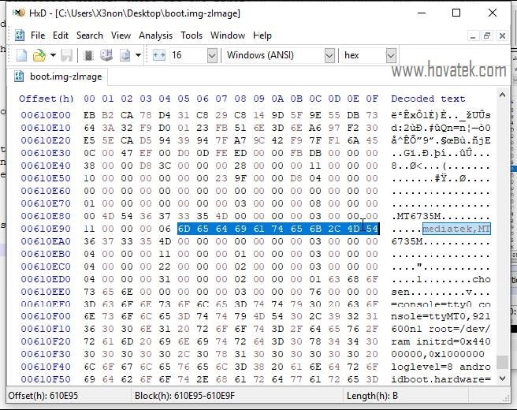
Task: Click the Open file folder icon
Action: (x=39, y=55)
